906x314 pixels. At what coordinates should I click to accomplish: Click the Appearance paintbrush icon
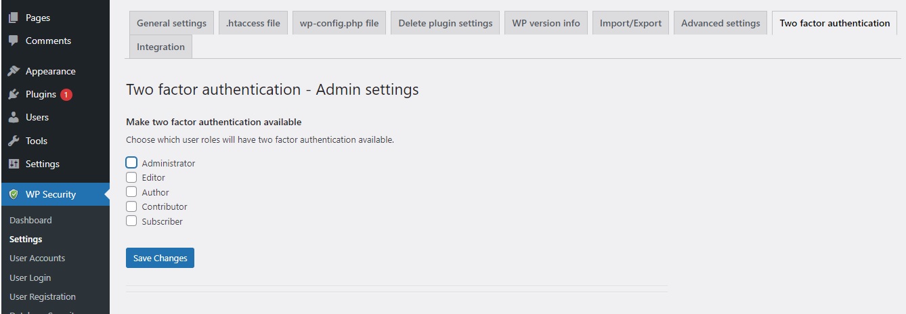(x=14, y=71)
